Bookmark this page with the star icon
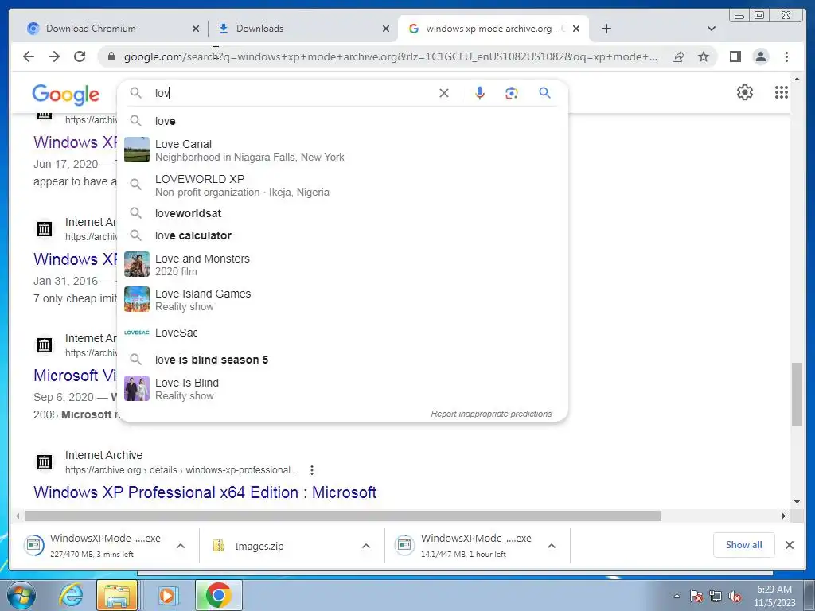The width and height of the screenshot is (815, 611). pos(704,56)
